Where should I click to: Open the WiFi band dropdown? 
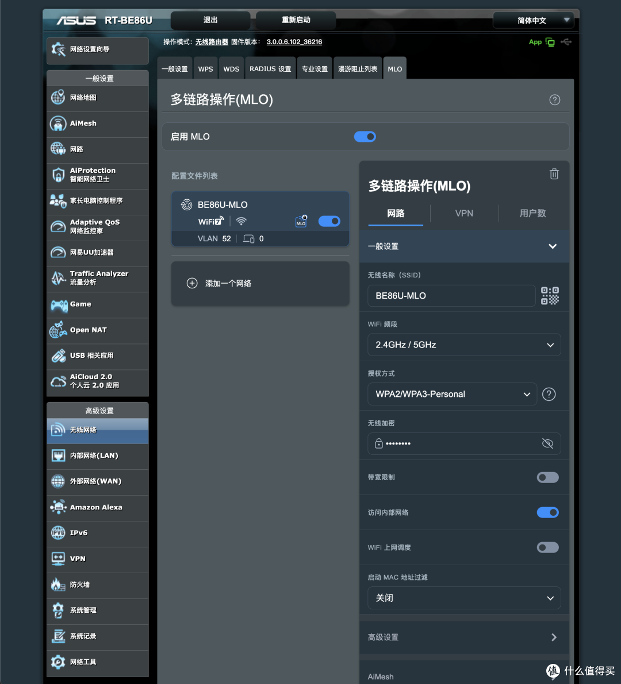coord(464,345)
